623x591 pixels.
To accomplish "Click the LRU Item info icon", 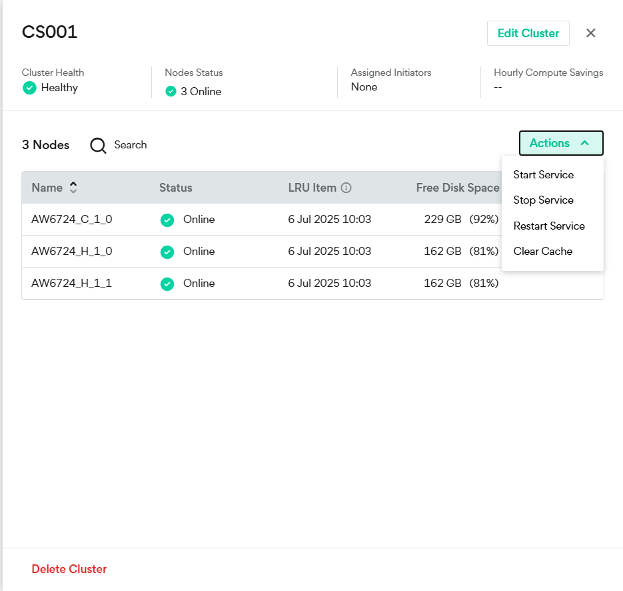I will pyautogui.click(x=346, y=188).
